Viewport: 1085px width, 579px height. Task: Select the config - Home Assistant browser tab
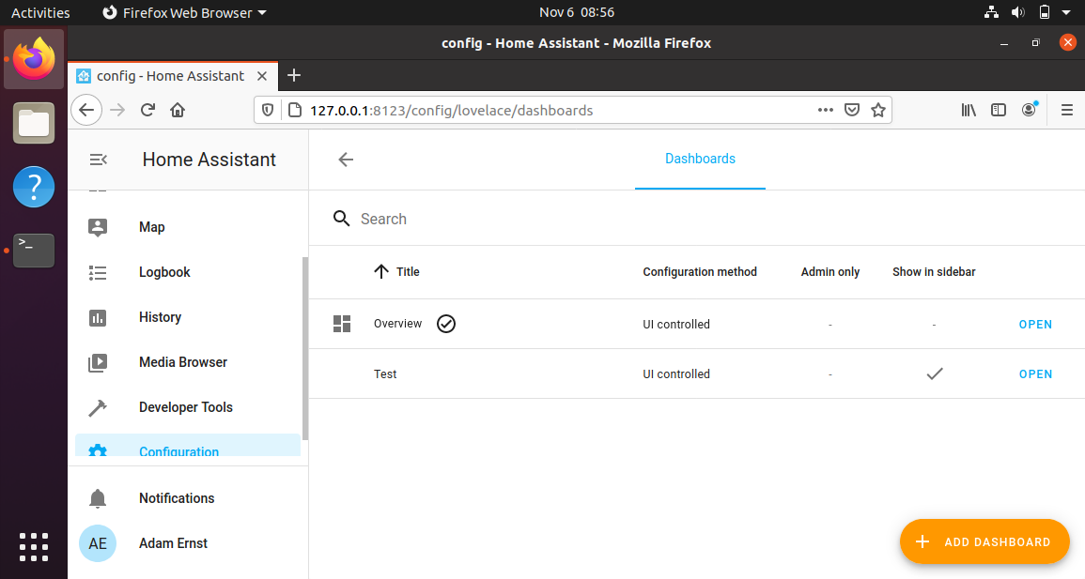pos(173,76)
